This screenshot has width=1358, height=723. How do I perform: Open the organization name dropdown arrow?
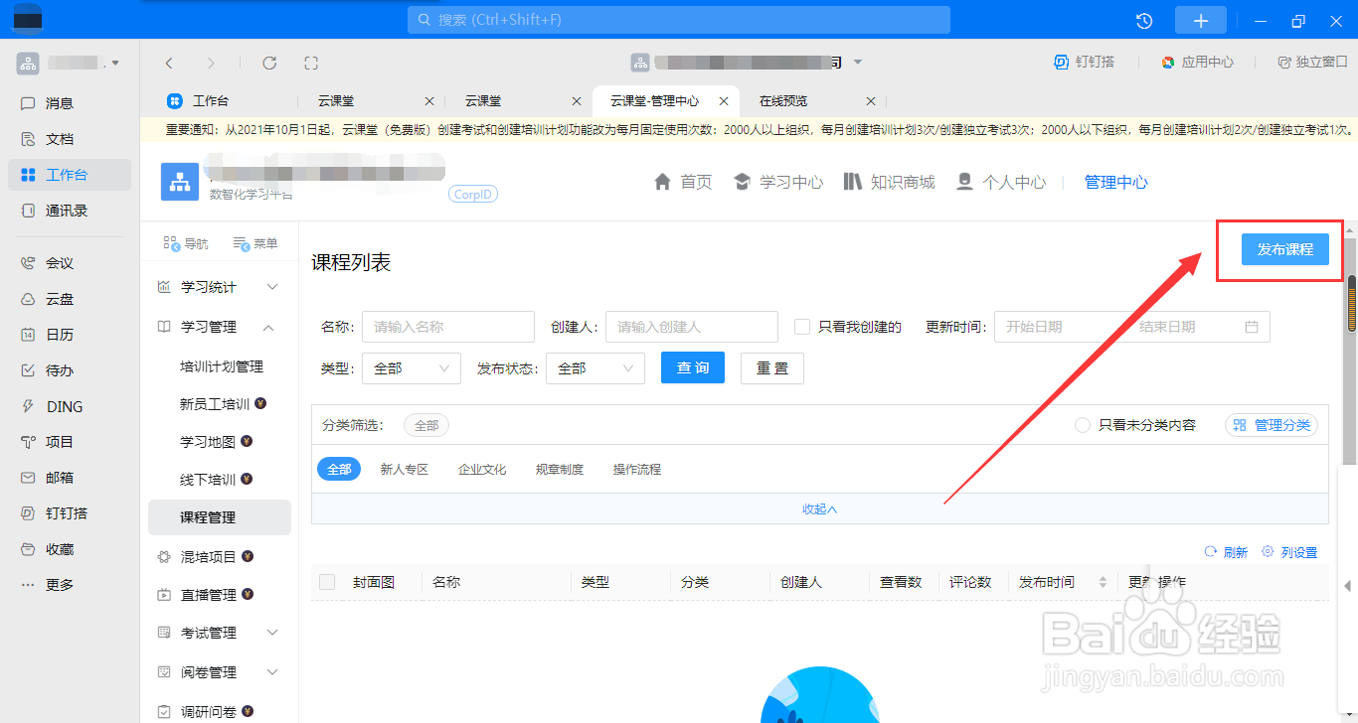858,63
